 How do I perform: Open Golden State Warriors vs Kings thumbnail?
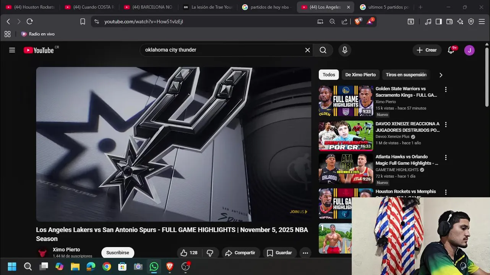pos(346,101)
